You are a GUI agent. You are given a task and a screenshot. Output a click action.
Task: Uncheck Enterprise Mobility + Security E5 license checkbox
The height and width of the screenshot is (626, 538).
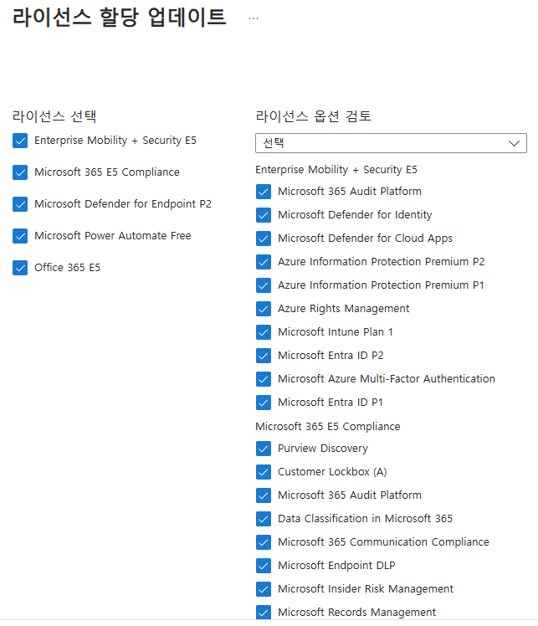[x=20, y=141]
